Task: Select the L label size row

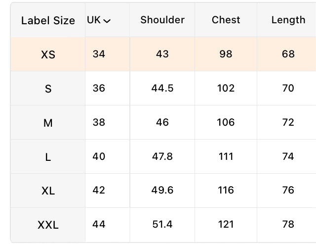Action: [x=163, y=156]
